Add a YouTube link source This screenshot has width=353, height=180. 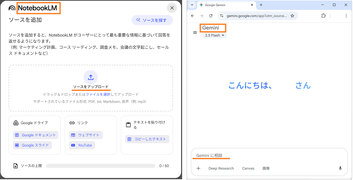tap(82, 145)
